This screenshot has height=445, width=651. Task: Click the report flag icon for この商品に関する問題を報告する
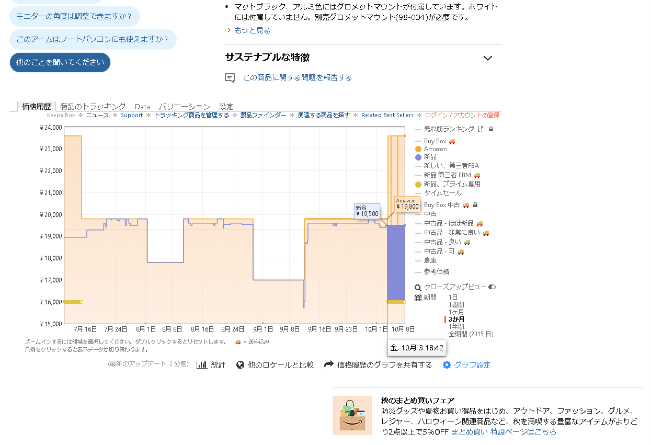(x=230, y=77)
